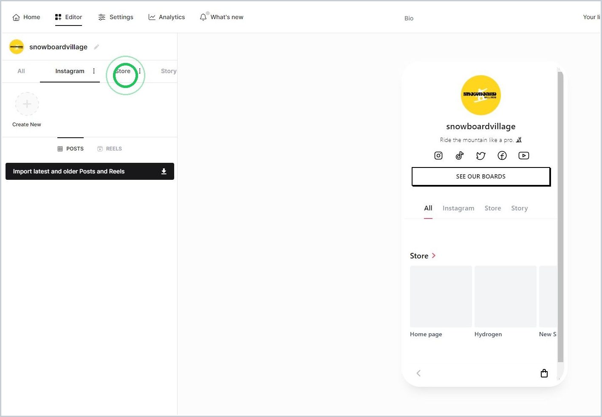Switch to the All tab in editor
Viewport: 602px width, 417px height.
[21, 71]
